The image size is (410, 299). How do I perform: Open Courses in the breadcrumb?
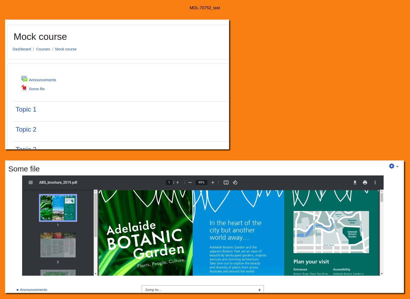click(x=43, y=49)
